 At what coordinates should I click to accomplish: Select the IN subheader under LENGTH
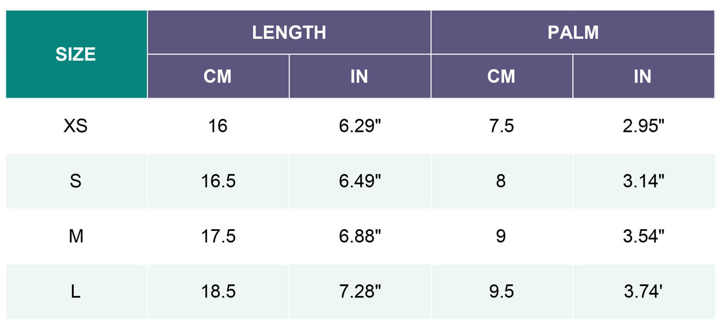tap(359, 76)
